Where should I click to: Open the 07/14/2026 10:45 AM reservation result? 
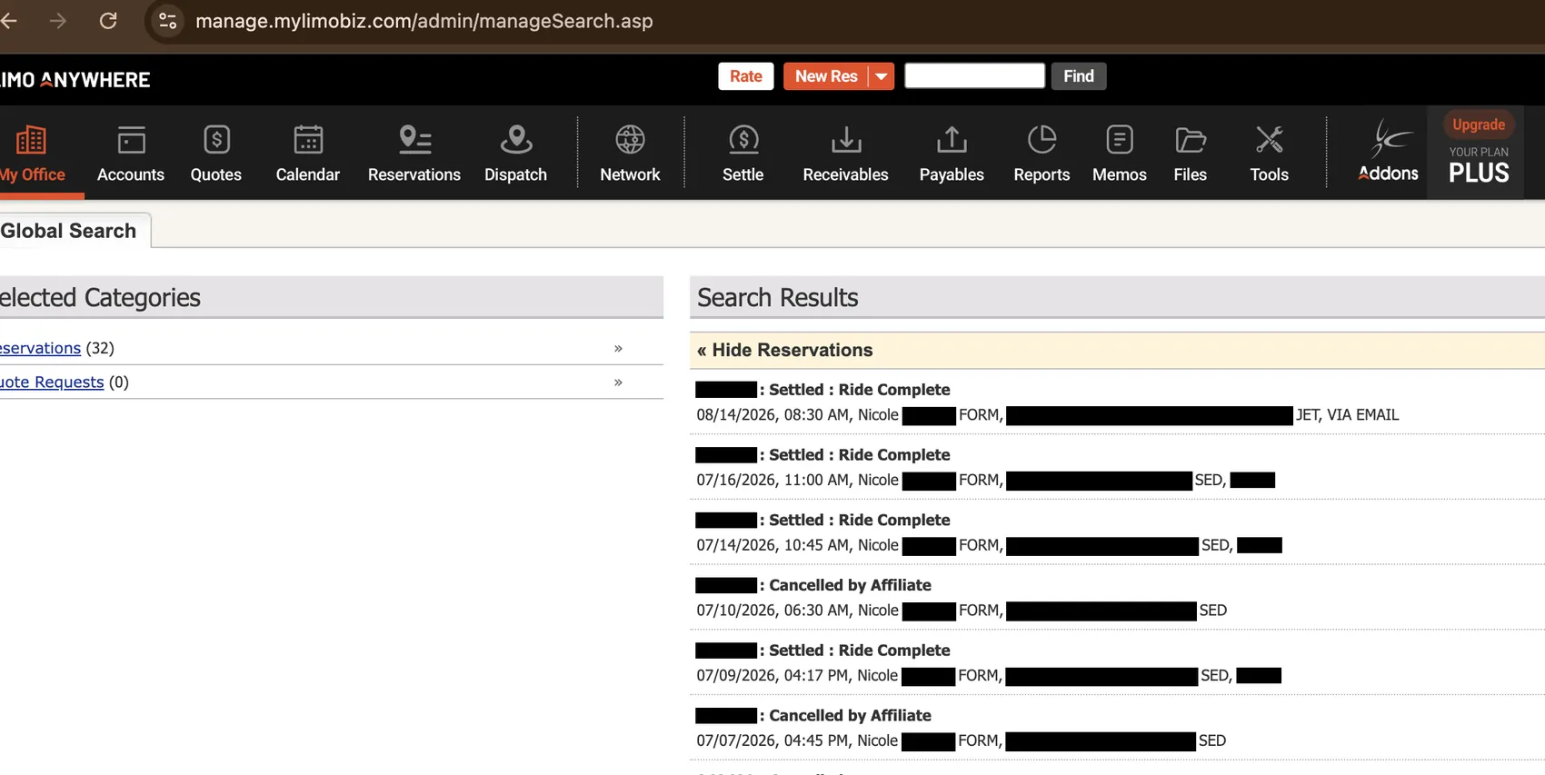(x=1117, y=532)
